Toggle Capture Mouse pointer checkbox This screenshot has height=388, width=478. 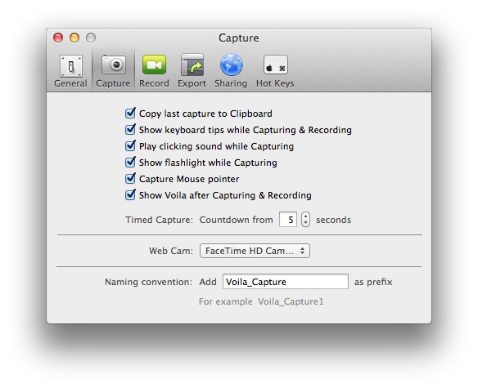click(x=130, y=178)
